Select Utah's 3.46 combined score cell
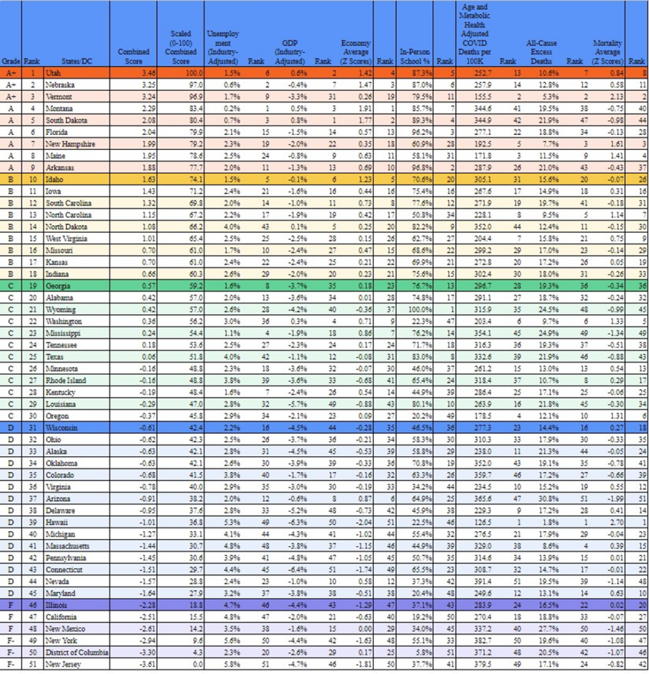Image resolution: width=649 pixels, height=674 pixels. (x=134, y=72)
